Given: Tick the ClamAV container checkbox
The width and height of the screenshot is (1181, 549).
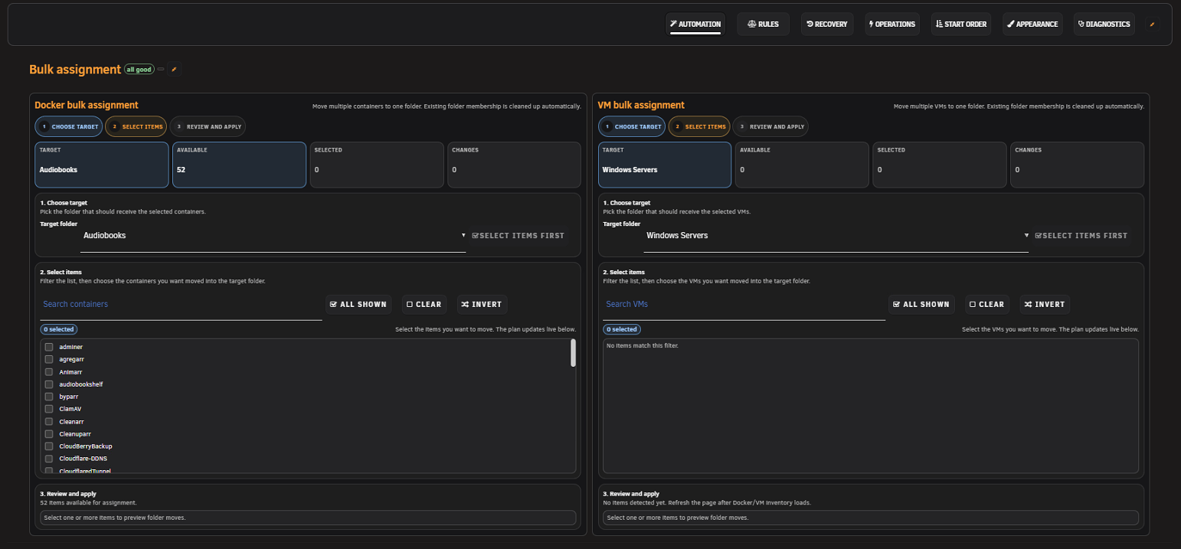Looking at the screenshot, I should tap(49, 409).
